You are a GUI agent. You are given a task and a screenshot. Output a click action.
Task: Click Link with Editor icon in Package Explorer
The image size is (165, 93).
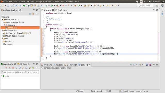[x=33, y=14]
